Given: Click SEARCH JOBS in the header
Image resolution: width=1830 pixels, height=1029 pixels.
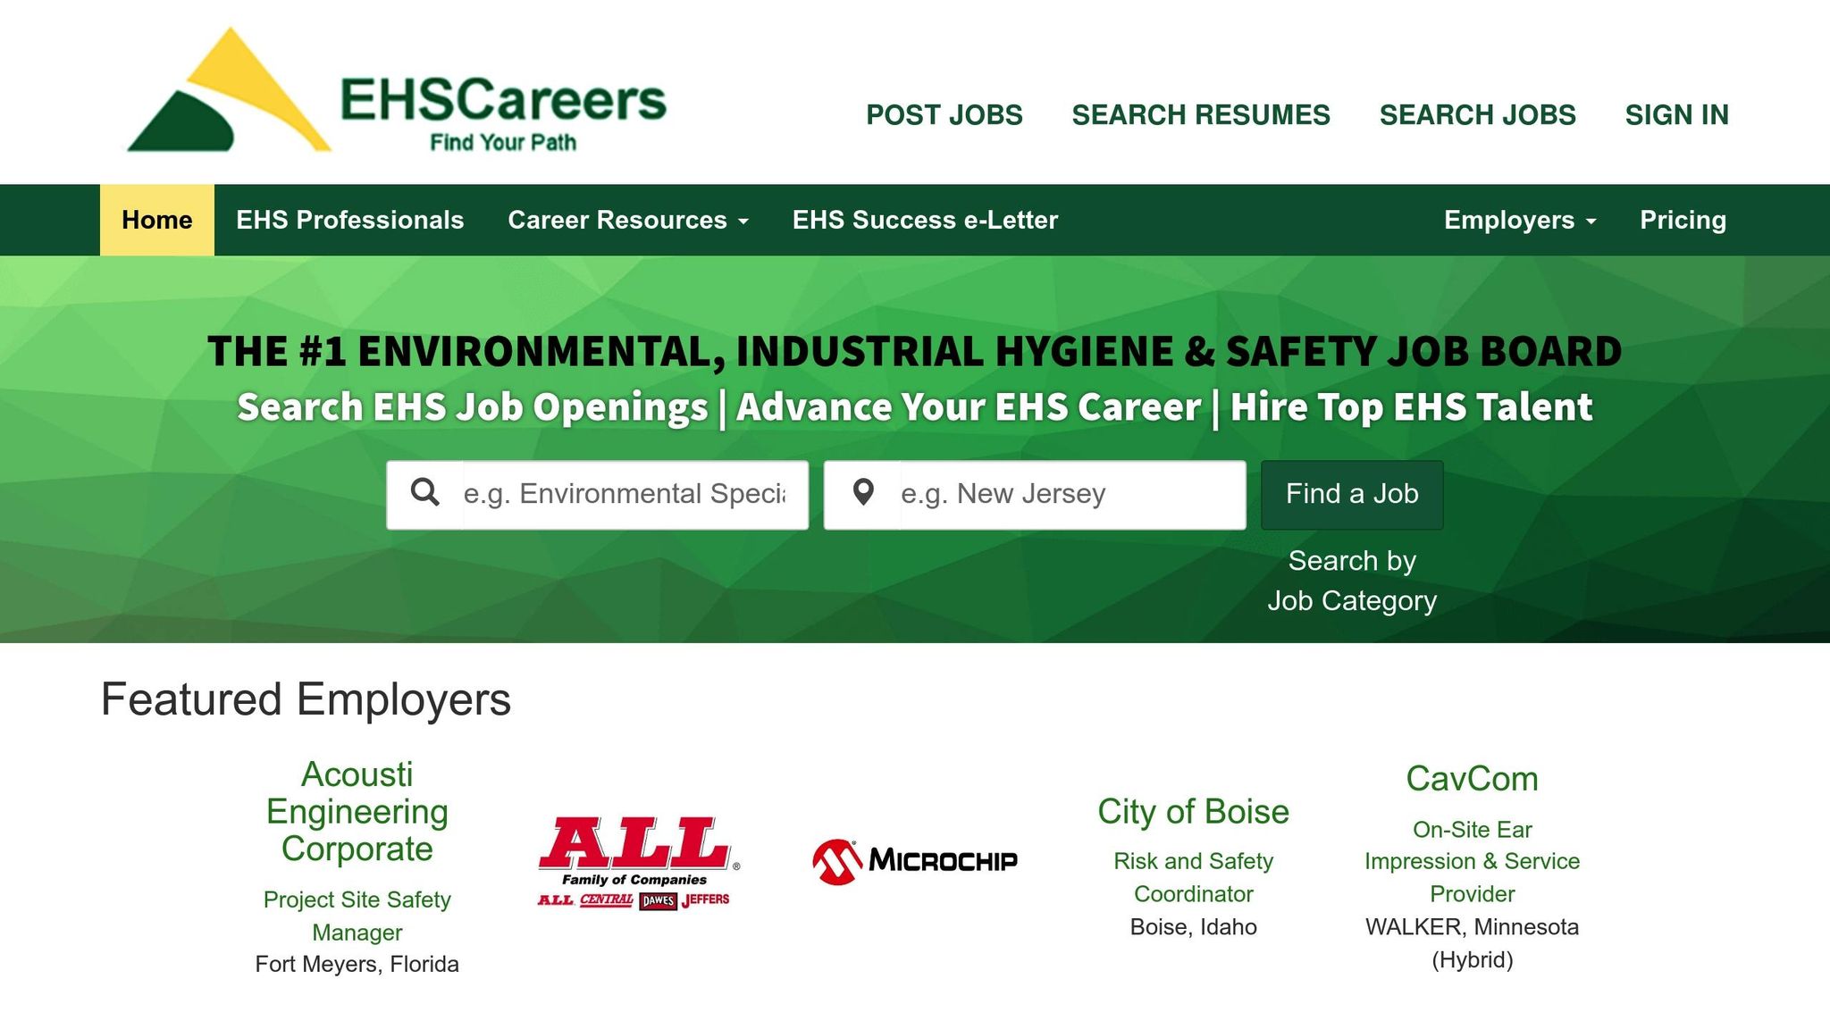Looking at the screenshot, I should (x=1477, y=115).
